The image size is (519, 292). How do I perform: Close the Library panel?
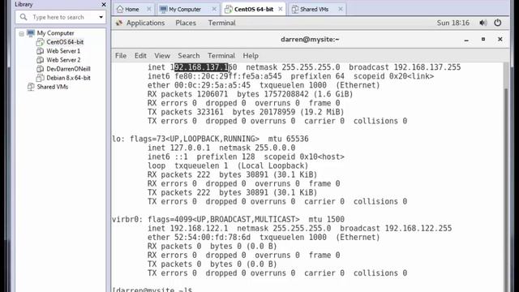(x=104, y=5)
